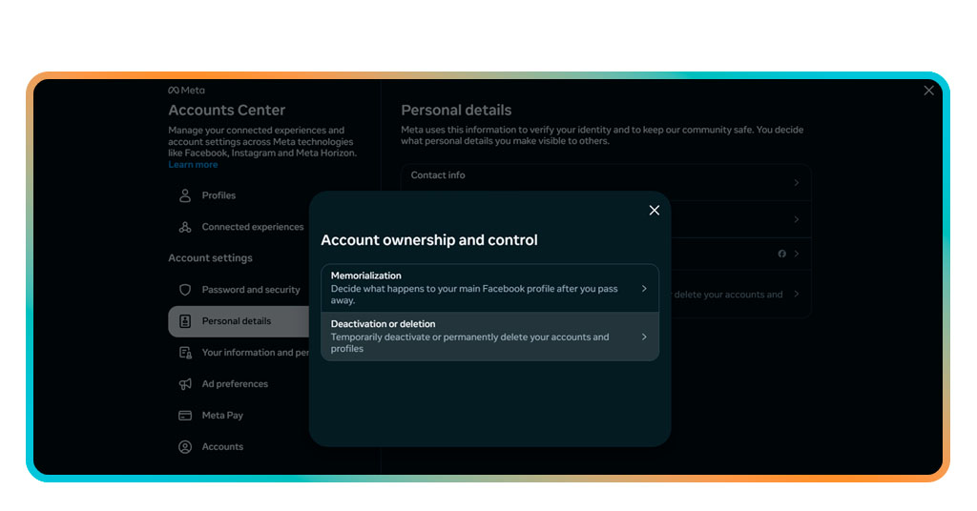Click the Personal details ID card icon

pos(185,321)
